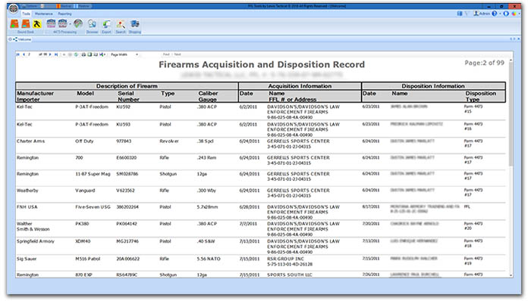Image resolution: width=531 pixels, height=301 pixels.
Task: Click the blue help question icon
Action: (x=495, y=14)
